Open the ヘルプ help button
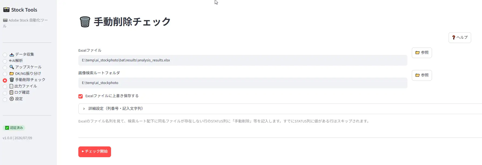The width and height of the screenshot is (482, 165). click(x=460, y=38)
